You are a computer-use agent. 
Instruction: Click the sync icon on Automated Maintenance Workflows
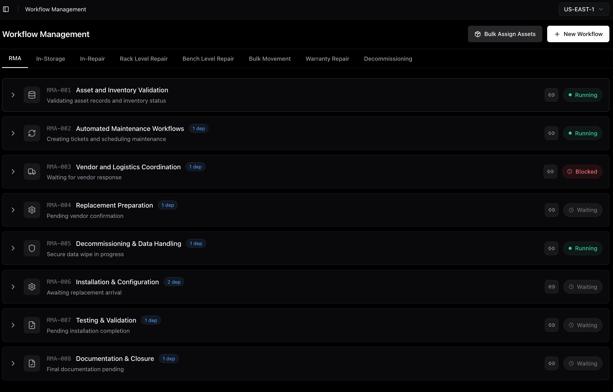[32, 133]
